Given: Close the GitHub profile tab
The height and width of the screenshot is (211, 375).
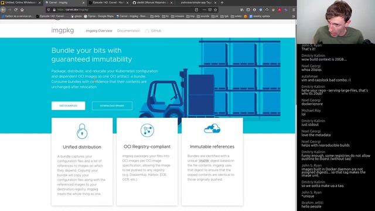Looking at the screenshot, I should tap(172, 2).
